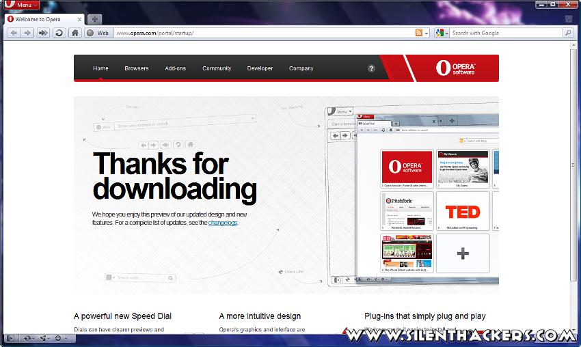The width and height of the screenshot is (581, 347).
Task: Focus the address bar URL field
Action: click(x=263, y=33)
